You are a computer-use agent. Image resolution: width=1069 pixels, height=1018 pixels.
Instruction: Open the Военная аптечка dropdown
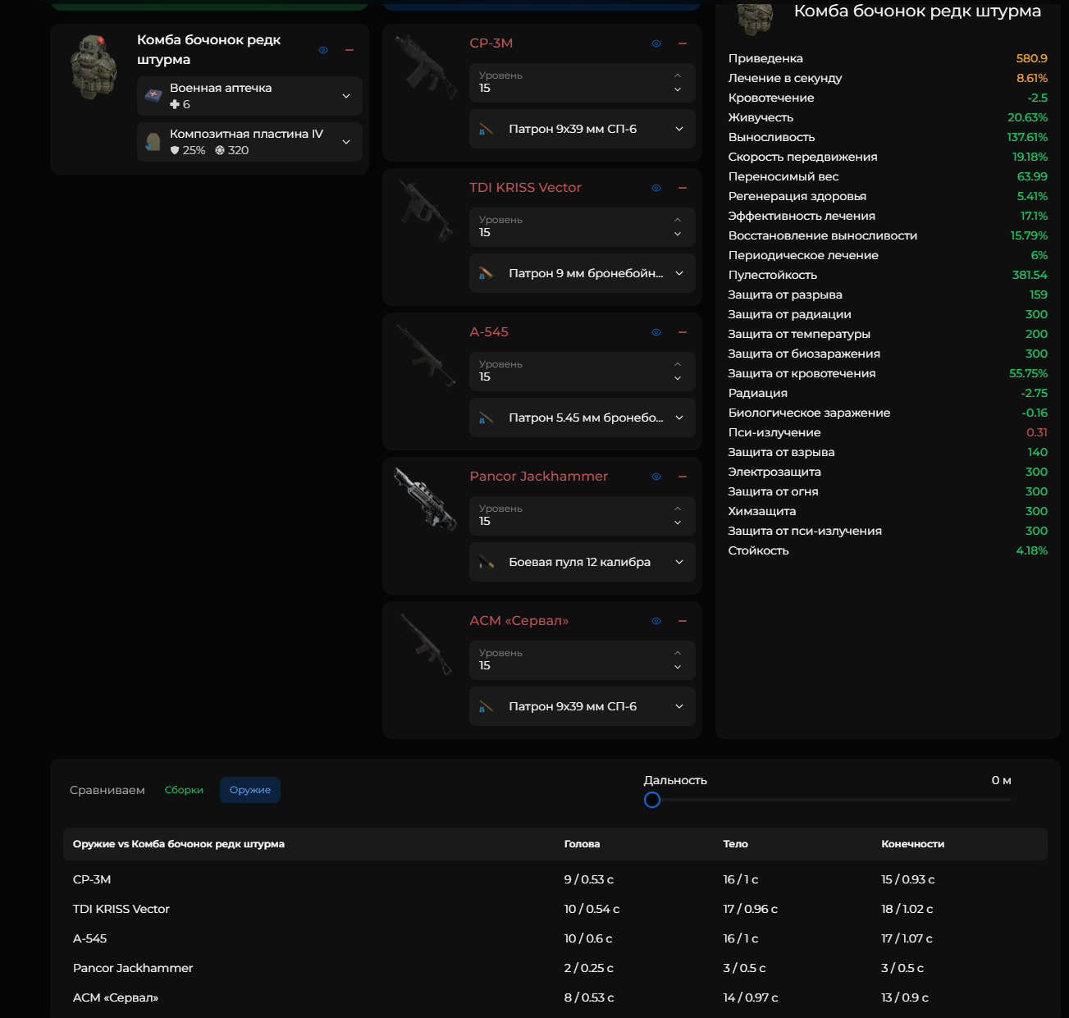pyautogui.click(x=345, y=96)
